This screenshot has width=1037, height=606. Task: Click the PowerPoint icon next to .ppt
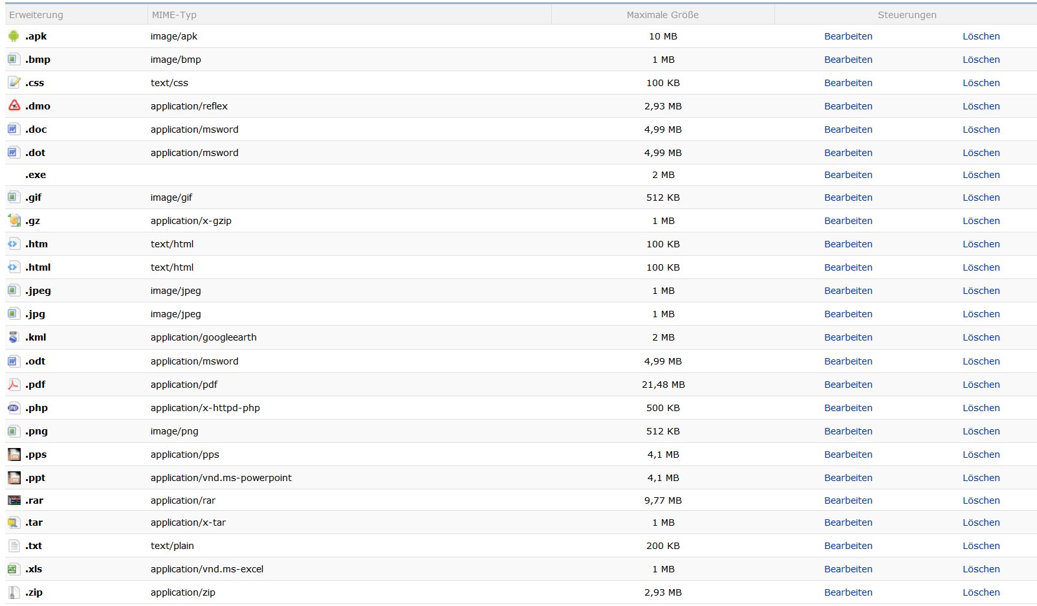point(14,478)
